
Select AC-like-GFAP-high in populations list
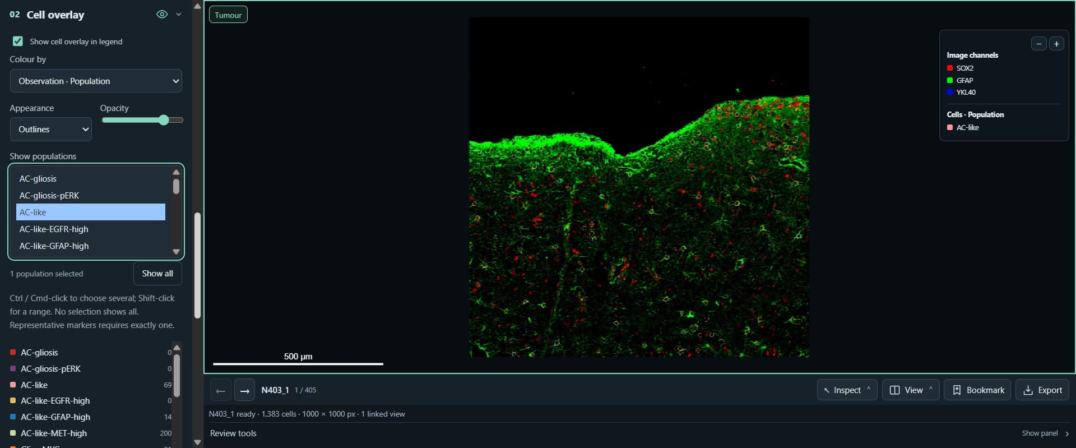pyautogui.click(x=91, y=246)
